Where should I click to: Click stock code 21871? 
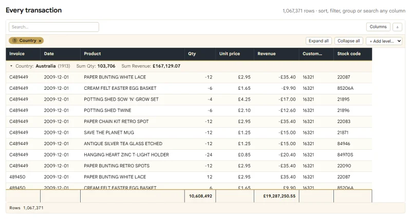coord(343,133)
